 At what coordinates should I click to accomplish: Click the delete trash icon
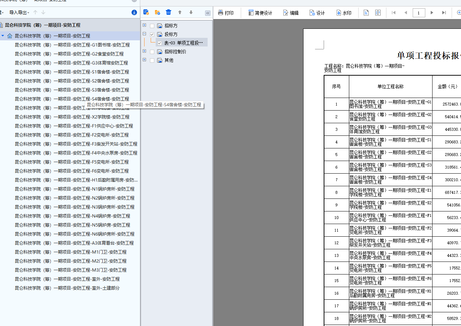pos(168,12)
